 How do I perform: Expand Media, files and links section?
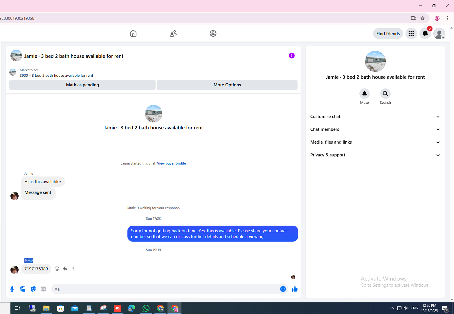click(x=375, y=142)
